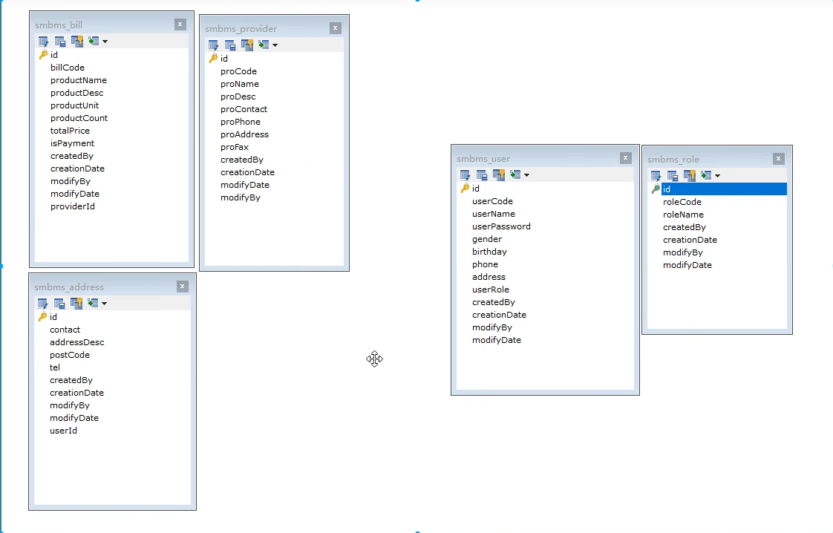Expand toolbar dropdown arrow in smbms_provider
Viewport: 833px width, 533px height.
tap(275, 45)
